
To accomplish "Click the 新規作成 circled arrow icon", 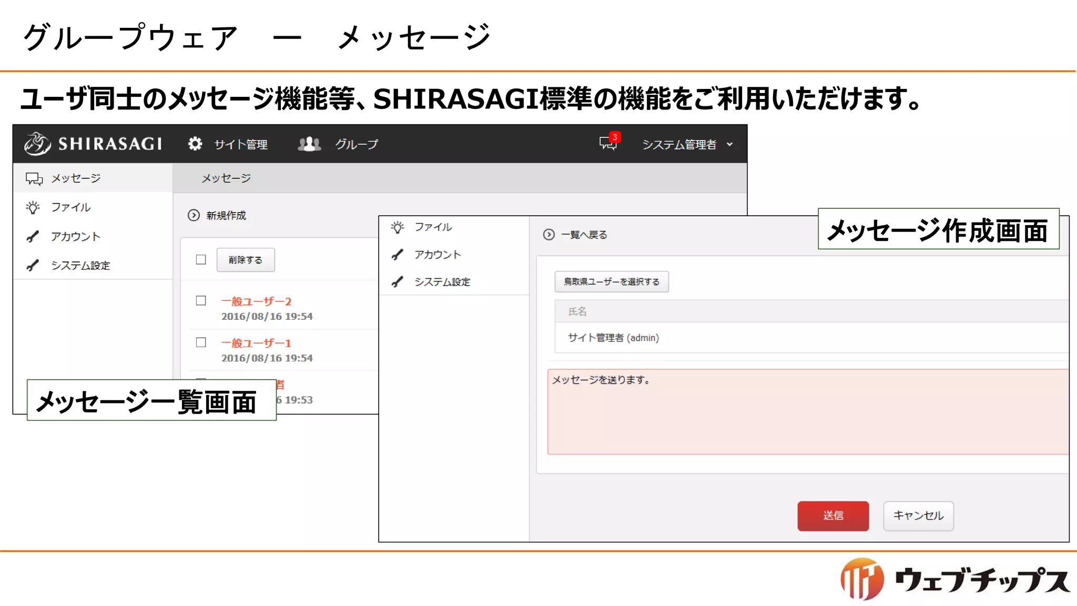I will [194, 215].
